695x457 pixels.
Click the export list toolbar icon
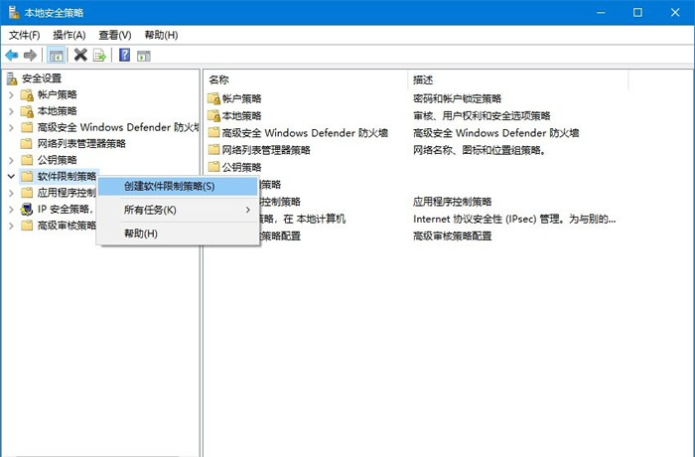click(x=99, y=56)
